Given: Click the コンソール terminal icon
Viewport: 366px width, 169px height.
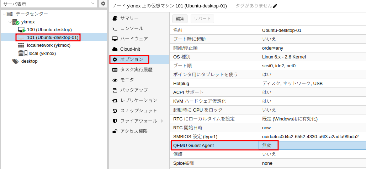Looking at the screenshot, I should tap(115, 29).
